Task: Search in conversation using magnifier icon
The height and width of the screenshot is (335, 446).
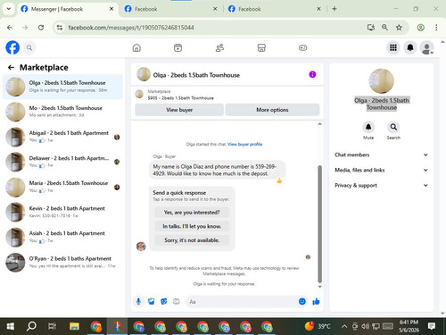Action: (x=393, y=127)
